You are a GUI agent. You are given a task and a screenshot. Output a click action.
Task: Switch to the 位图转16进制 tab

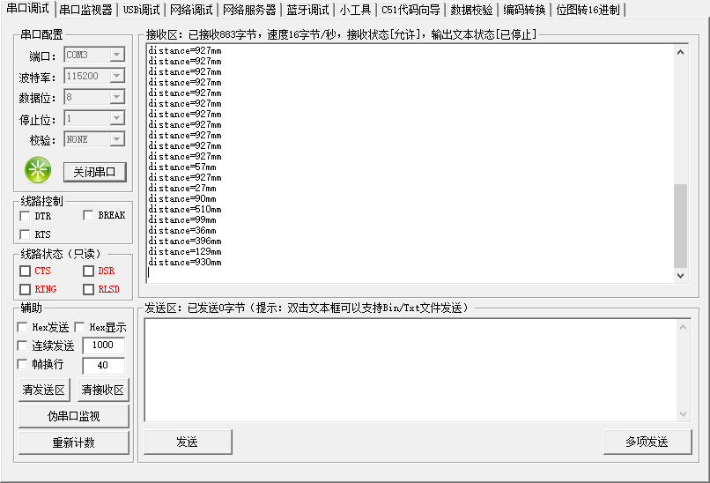[x=588, y=10]
